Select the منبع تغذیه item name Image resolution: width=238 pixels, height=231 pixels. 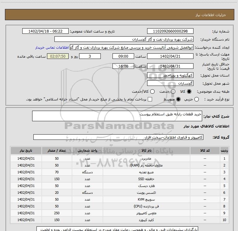tap(146, 172)
